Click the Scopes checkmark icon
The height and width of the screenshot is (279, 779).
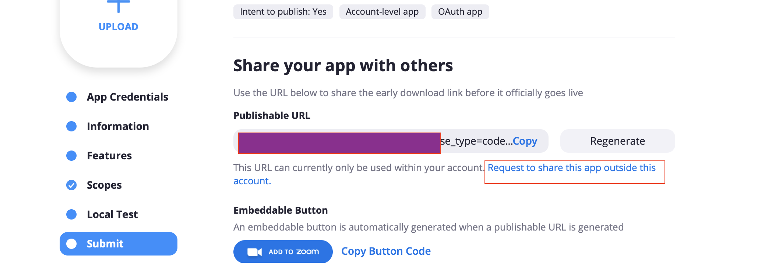click(71, 185)
